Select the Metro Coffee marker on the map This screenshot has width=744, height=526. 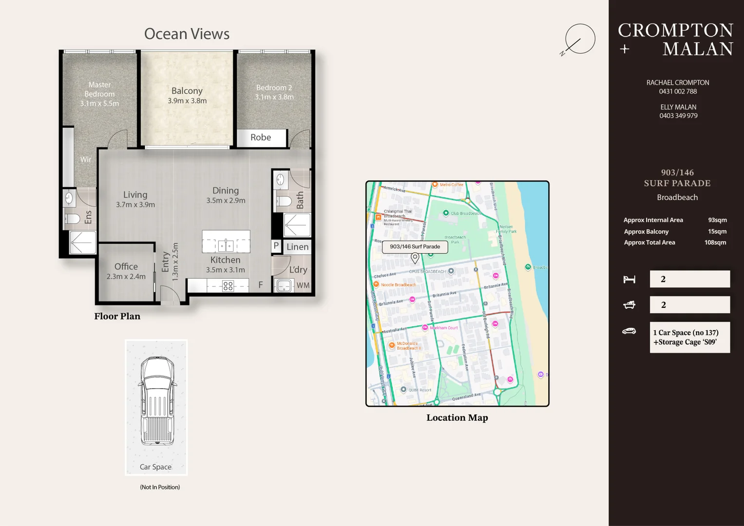[435, 185]
